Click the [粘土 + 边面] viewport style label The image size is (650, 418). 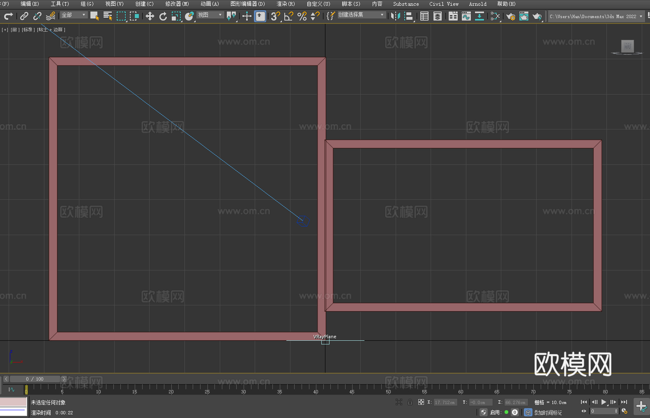51,30
